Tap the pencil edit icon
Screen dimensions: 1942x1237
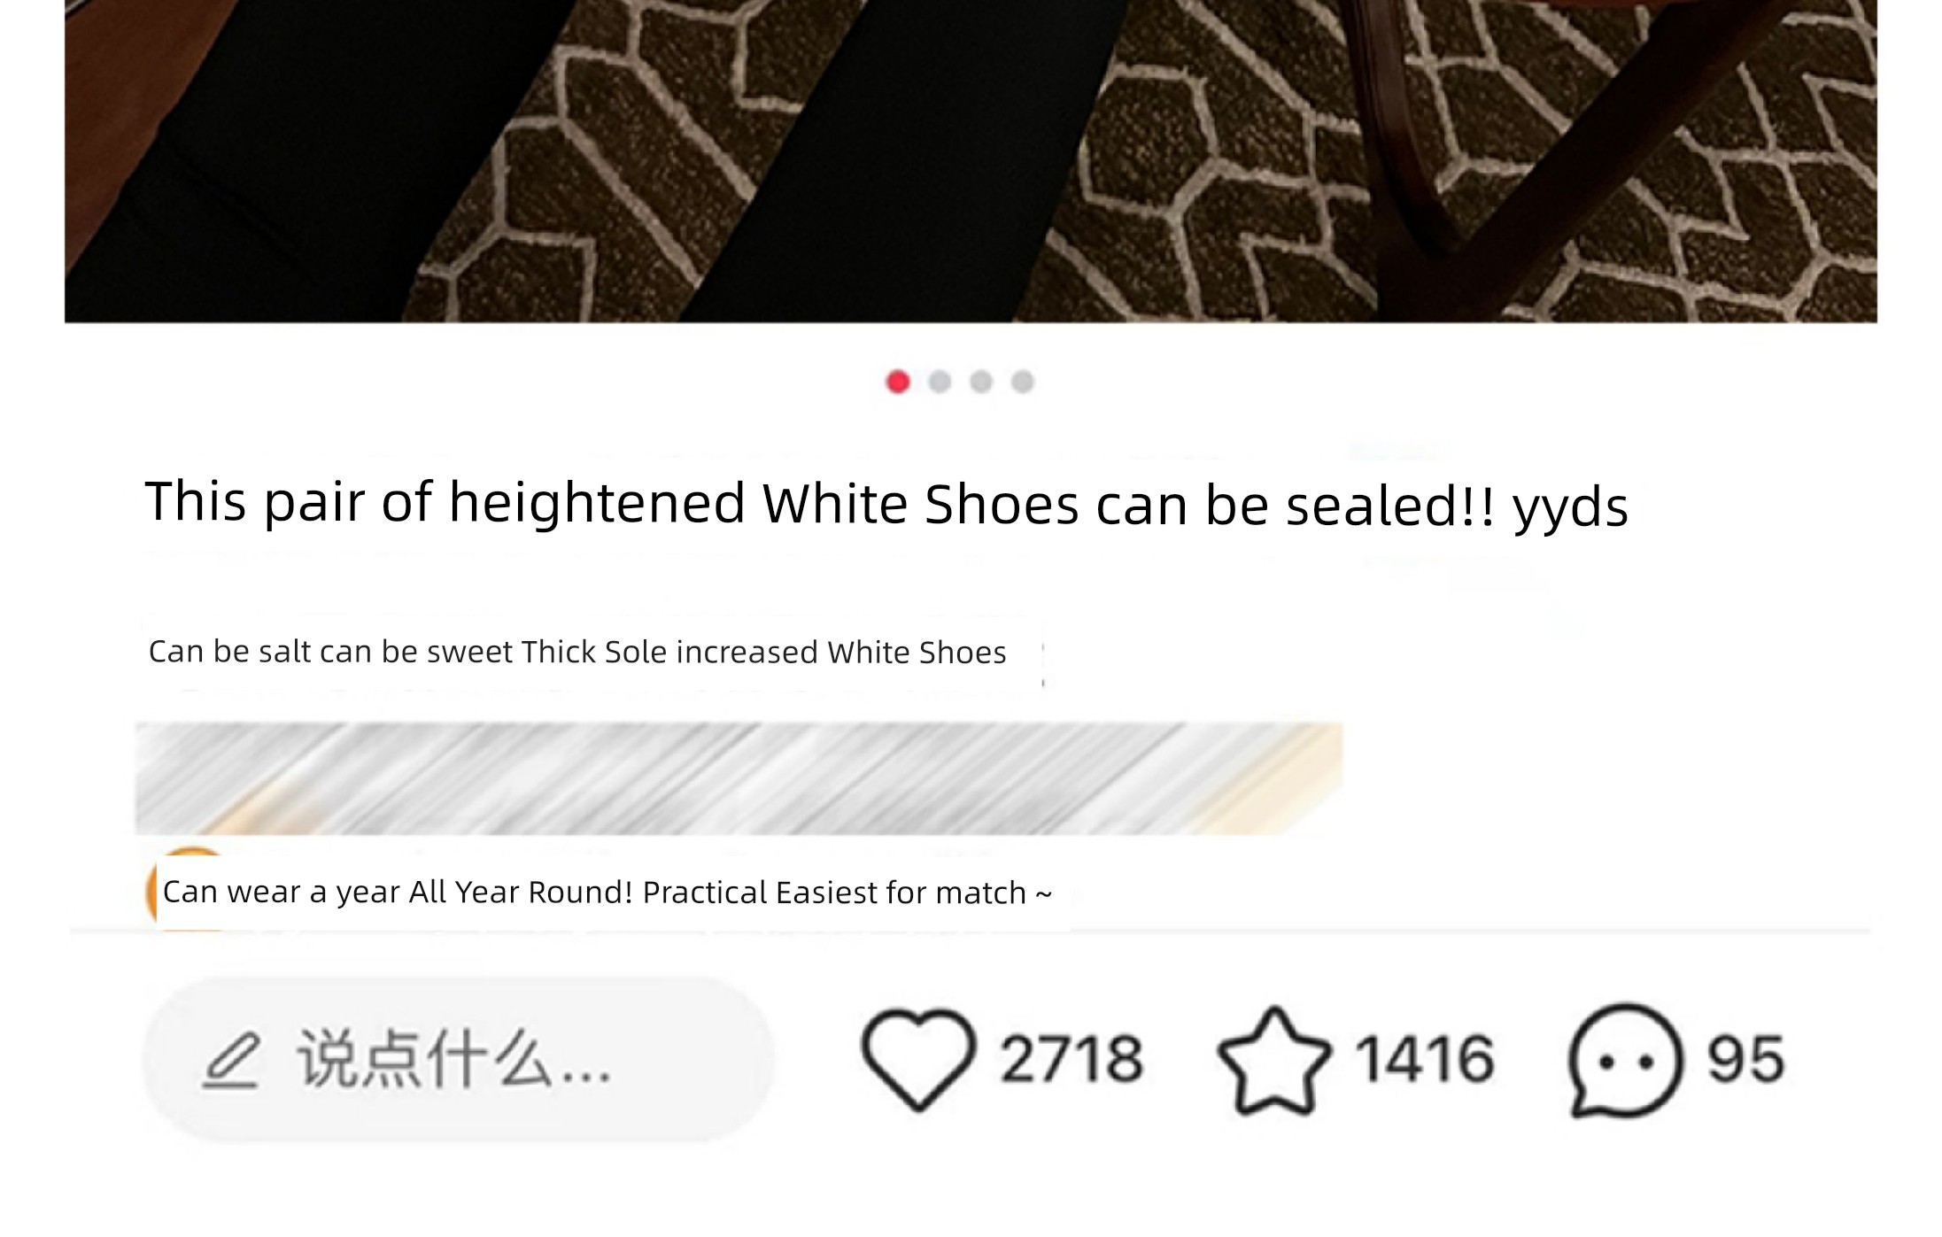tap(231, 1059)
